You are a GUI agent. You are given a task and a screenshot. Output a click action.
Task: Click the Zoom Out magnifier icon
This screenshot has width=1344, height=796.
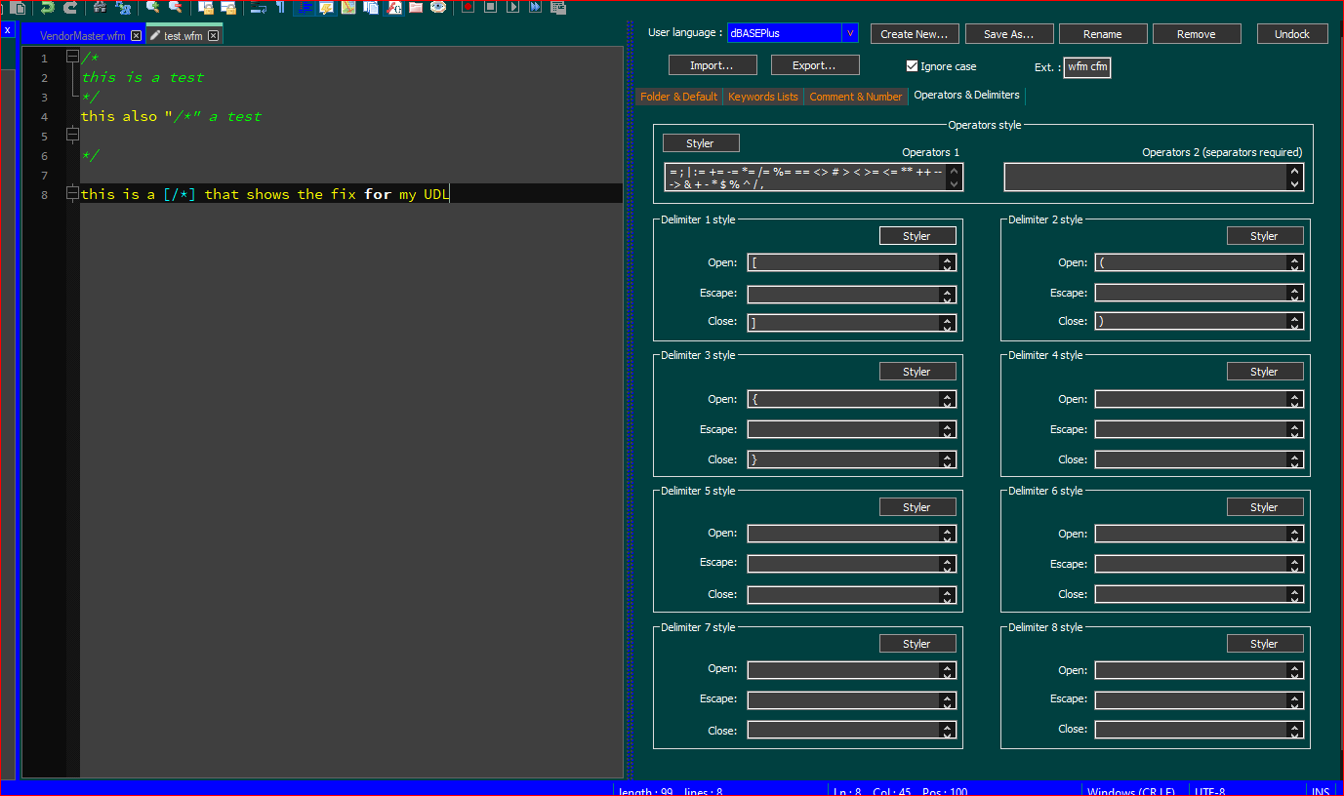[176, 7]
